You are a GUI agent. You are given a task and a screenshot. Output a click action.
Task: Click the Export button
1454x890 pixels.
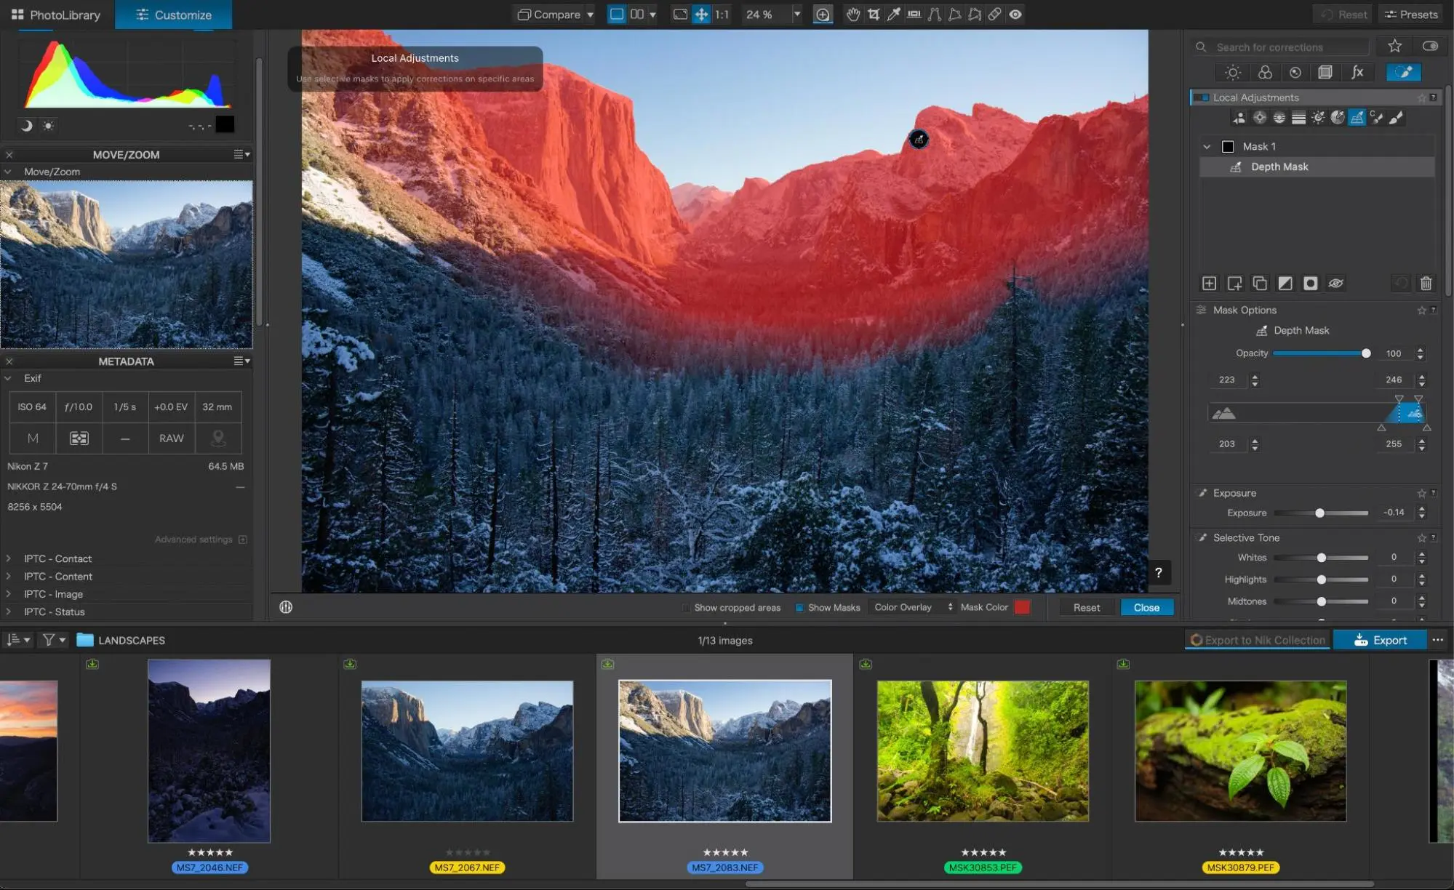point(1380,640)
